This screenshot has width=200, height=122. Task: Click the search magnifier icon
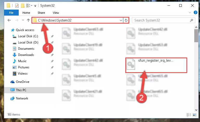click(191, 20)
